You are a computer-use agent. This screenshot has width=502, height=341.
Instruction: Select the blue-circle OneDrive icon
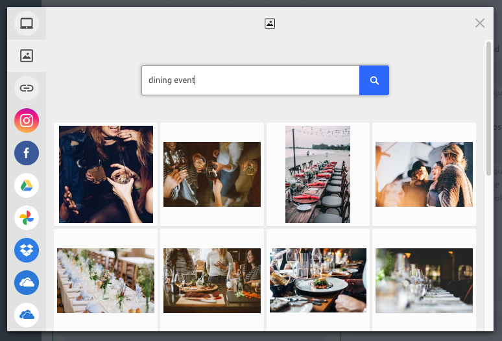coord(27,283)
